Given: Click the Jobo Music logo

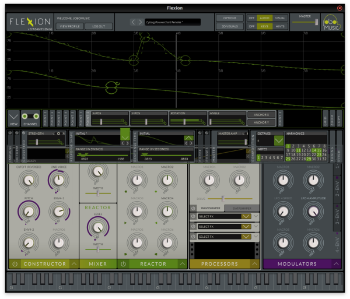Looking at the screenshot, I should point(332,22).
